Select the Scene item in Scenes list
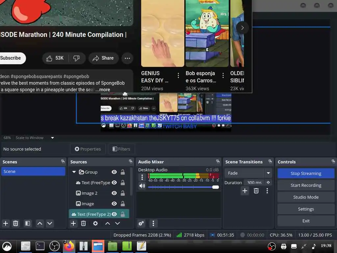 33,171
